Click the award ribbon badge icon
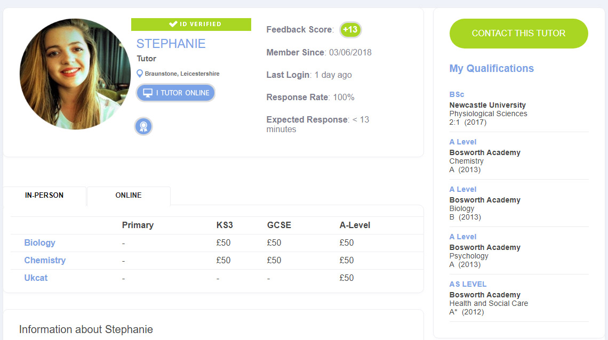Screen dimensions: 608x340 143,126
